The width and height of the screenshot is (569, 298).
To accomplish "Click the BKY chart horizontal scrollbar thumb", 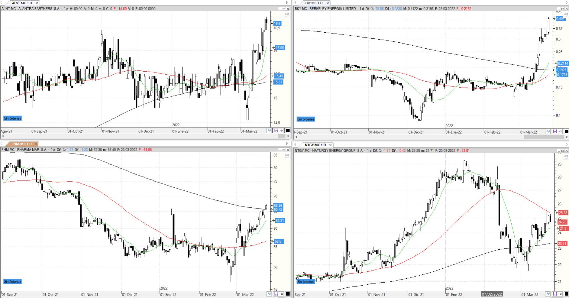I will point(544,137).
